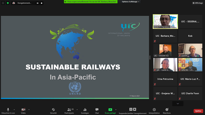Open the Options d'affichage dropdown

pyautogui.click(x=130, y=2)
